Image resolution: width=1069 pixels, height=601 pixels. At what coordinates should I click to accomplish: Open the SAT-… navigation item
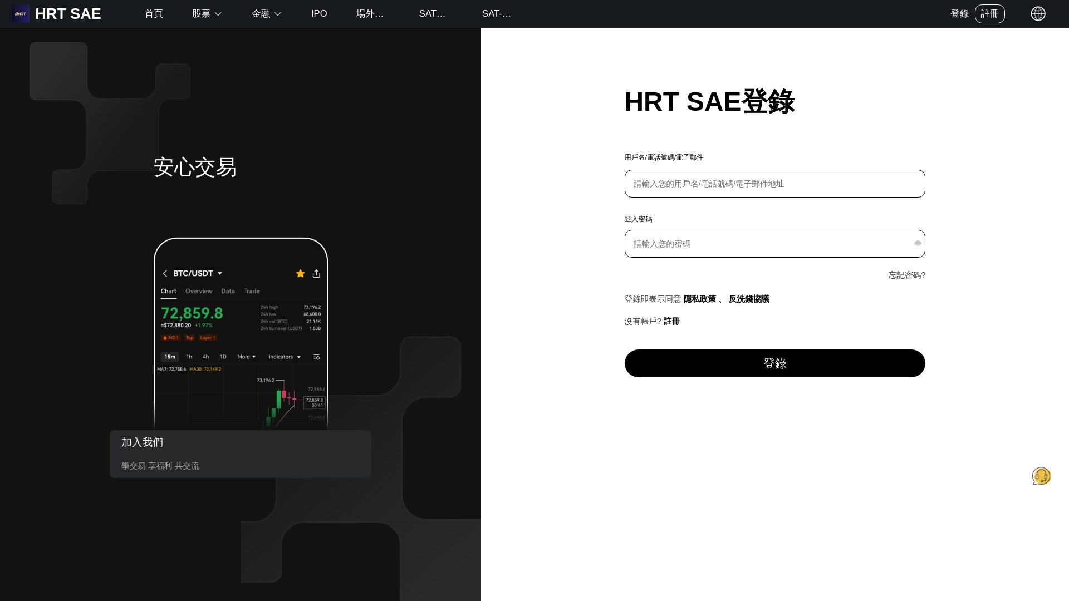point(497,14)
